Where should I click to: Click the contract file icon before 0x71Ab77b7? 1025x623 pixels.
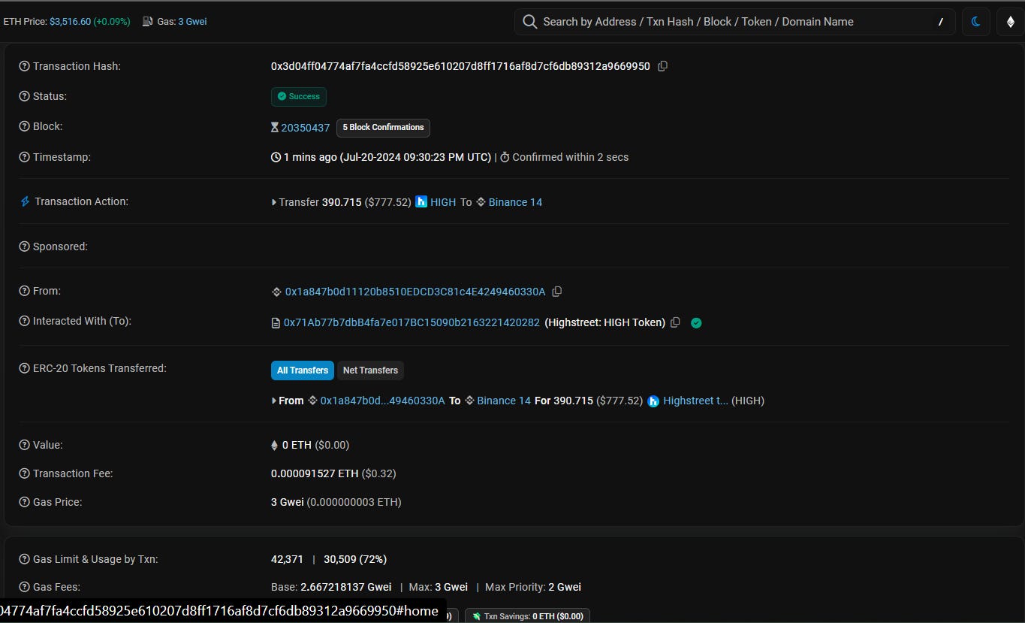[276, 322]
